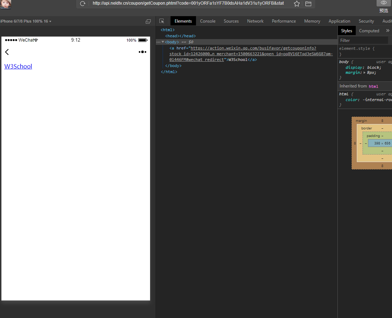Open the Sources tab

click(231, 21)
